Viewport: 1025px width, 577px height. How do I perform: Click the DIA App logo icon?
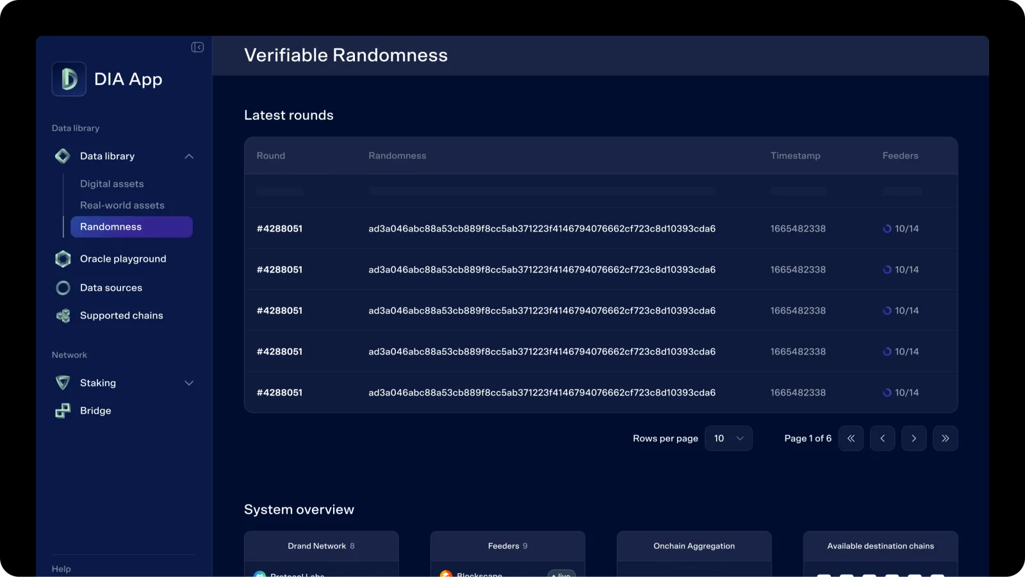coord(69,79)
